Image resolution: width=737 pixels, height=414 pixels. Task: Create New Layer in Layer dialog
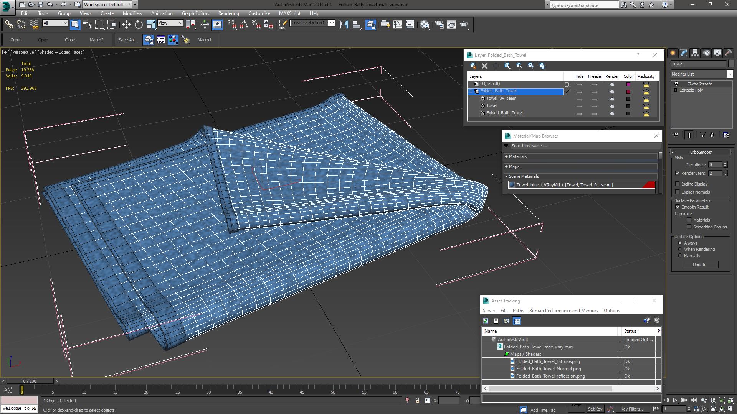tap(473, 66)
